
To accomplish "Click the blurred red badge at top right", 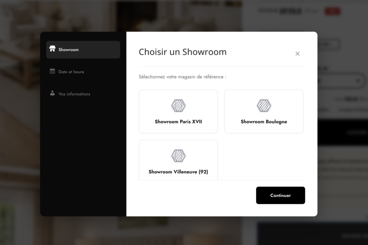I will (332, 11).
